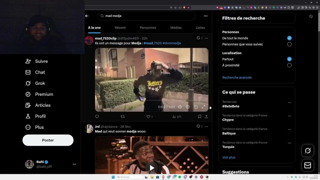The height and width of the screenshot is (180, 320).
Task: Click 'Voir plus' under trends
Action: point(229,157)
